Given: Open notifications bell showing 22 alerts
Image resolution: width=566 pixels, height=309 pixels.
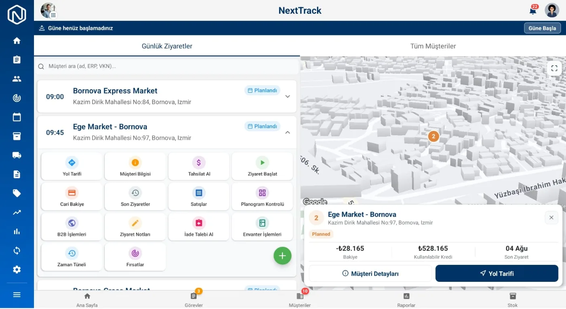Looking at the screenshot, I should coord(533,11).
